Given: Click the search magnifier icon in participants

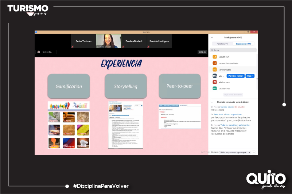Looking at the screenshot, I should pos(212,50).
